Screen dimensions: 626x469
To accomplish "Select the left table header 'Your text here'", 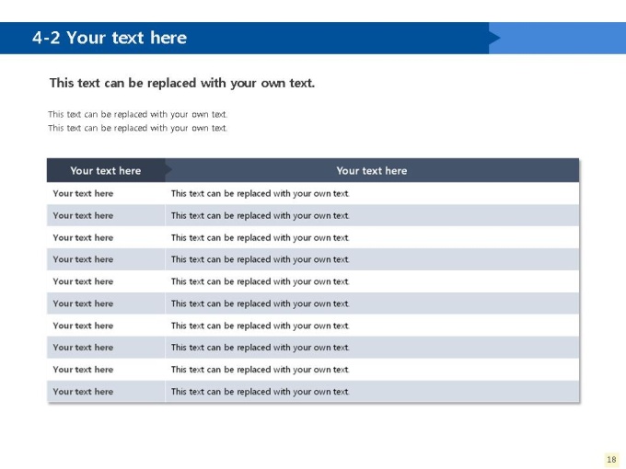I will [105, 171].
